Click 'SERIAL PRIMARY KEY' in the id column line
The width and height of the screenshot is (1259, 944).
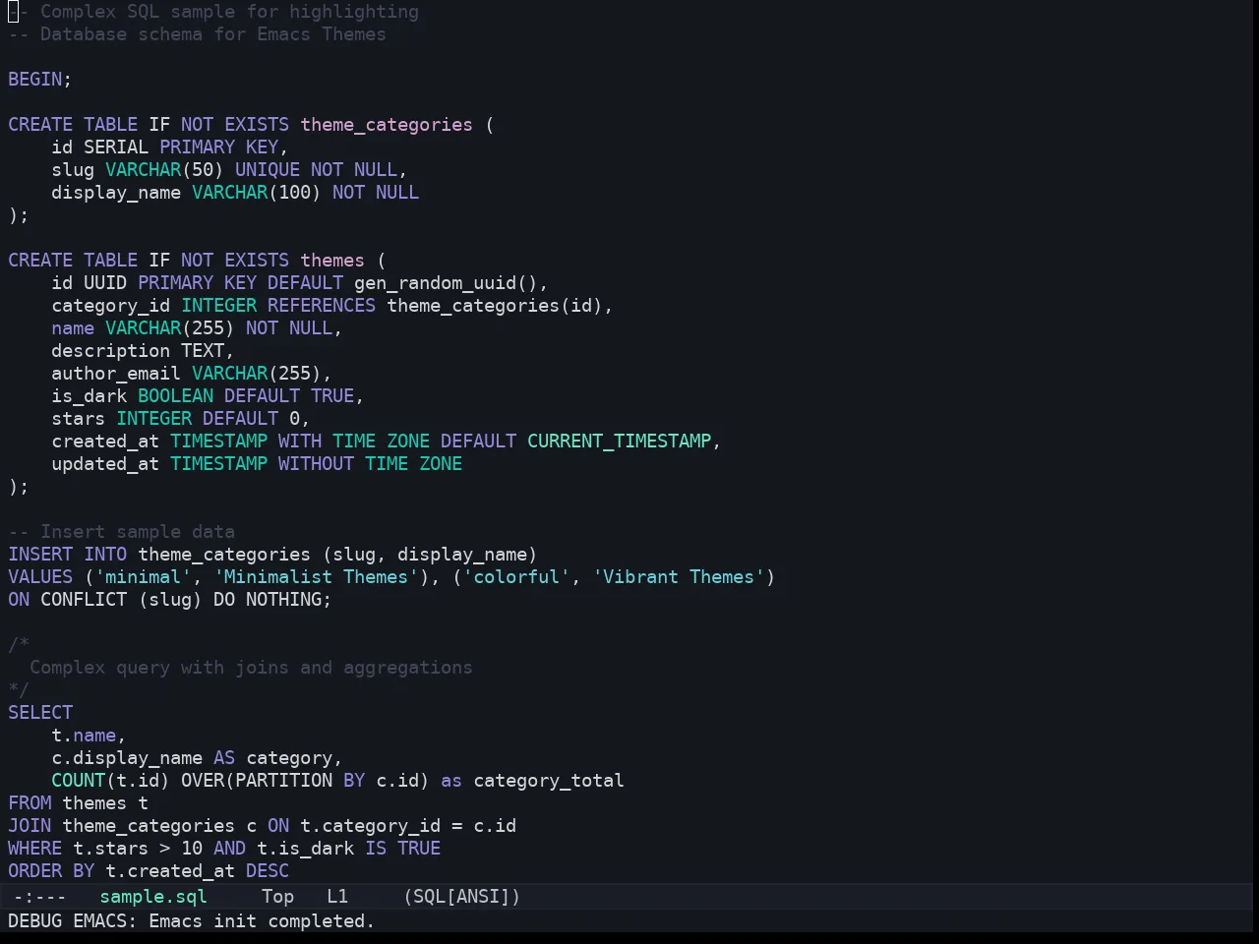click(x=181, y=147)
